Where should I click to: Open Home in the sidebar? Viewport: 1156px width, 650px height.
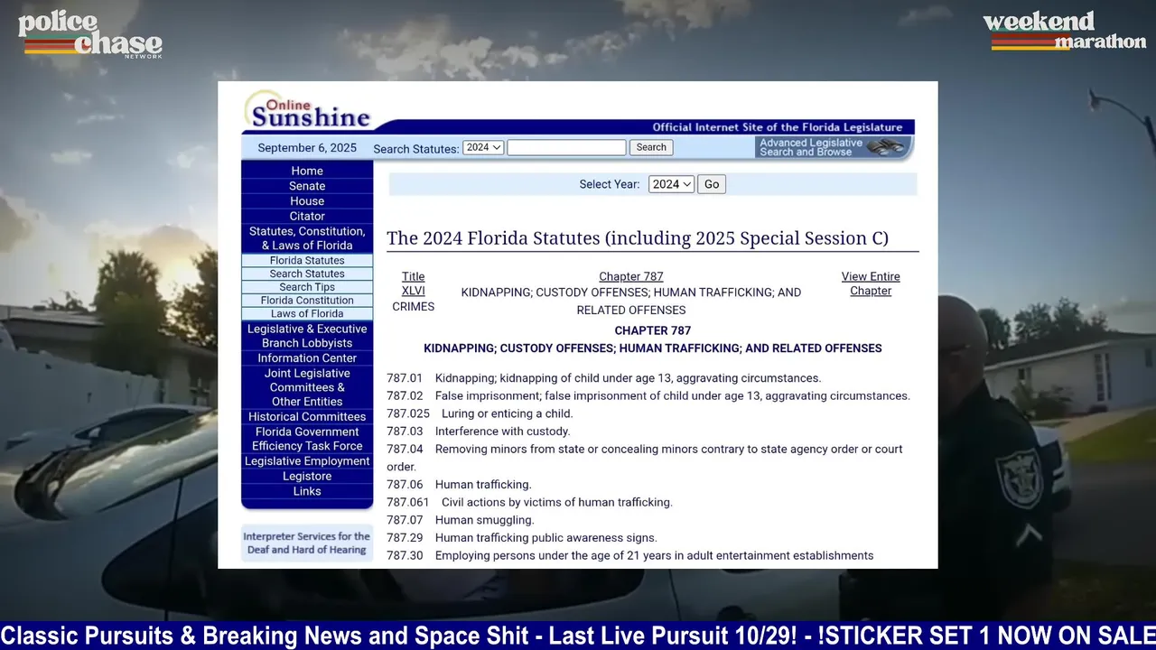tap(307, 171)
